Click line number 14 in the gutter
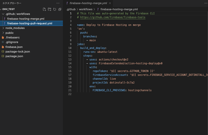This screenshot has width=208, height=135. pos(70,63)
